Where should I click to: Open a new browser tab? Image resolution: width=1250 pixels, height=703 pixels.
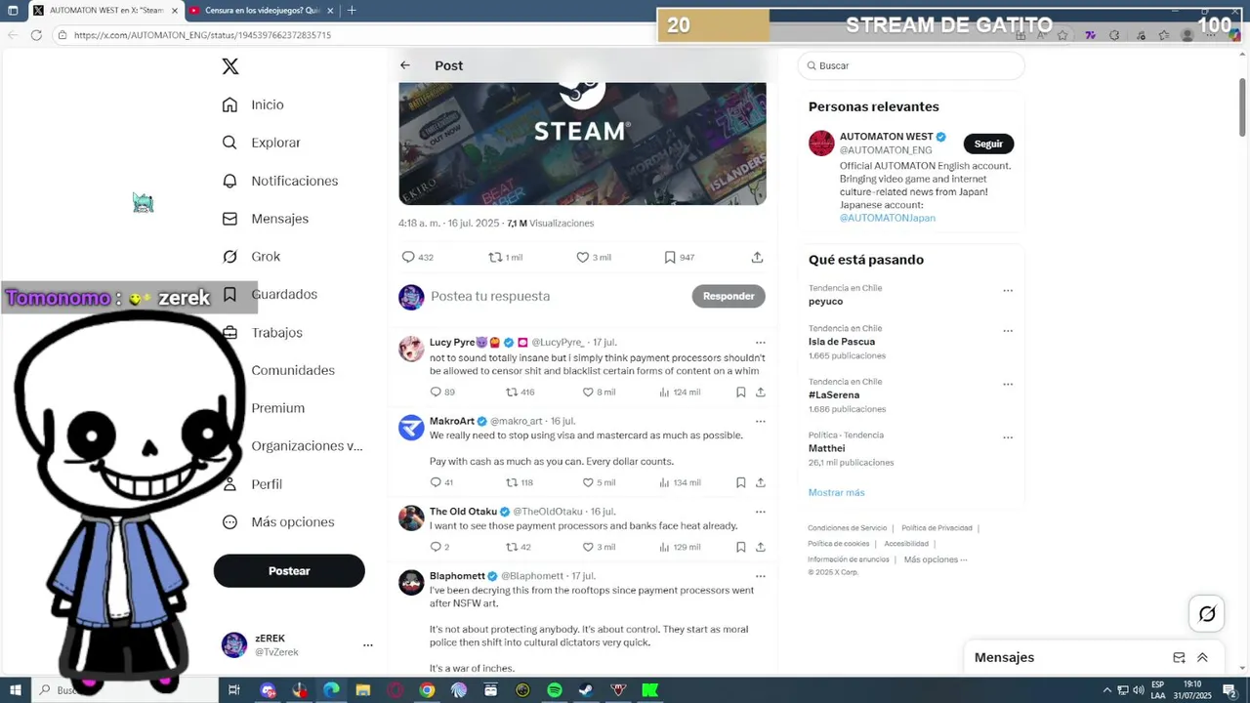pyautogui.click(x=352, y=11)
